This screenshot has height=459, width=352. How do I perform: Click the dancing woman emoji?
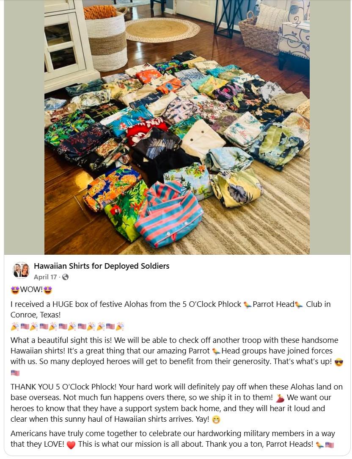[x=280, y=398]
